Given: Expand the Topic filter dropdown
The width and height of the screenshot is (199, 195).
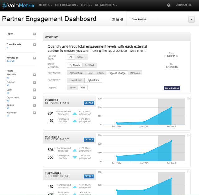Looking at the screenshot, I should [34, 34].
